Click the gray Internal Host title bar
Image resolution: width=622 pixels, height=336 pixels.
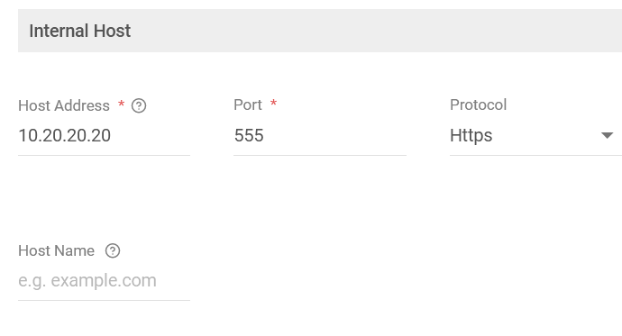click(x=320, y=31)
